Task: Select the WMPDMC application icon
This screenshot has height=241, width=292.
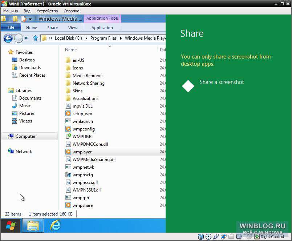Action: 68,136
